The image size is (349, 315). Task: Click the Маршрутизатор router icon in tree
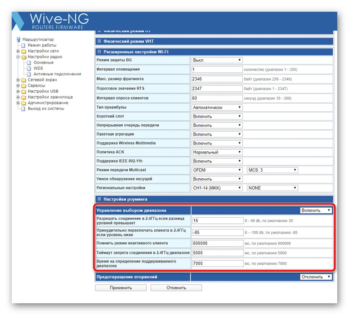(18, 40)
